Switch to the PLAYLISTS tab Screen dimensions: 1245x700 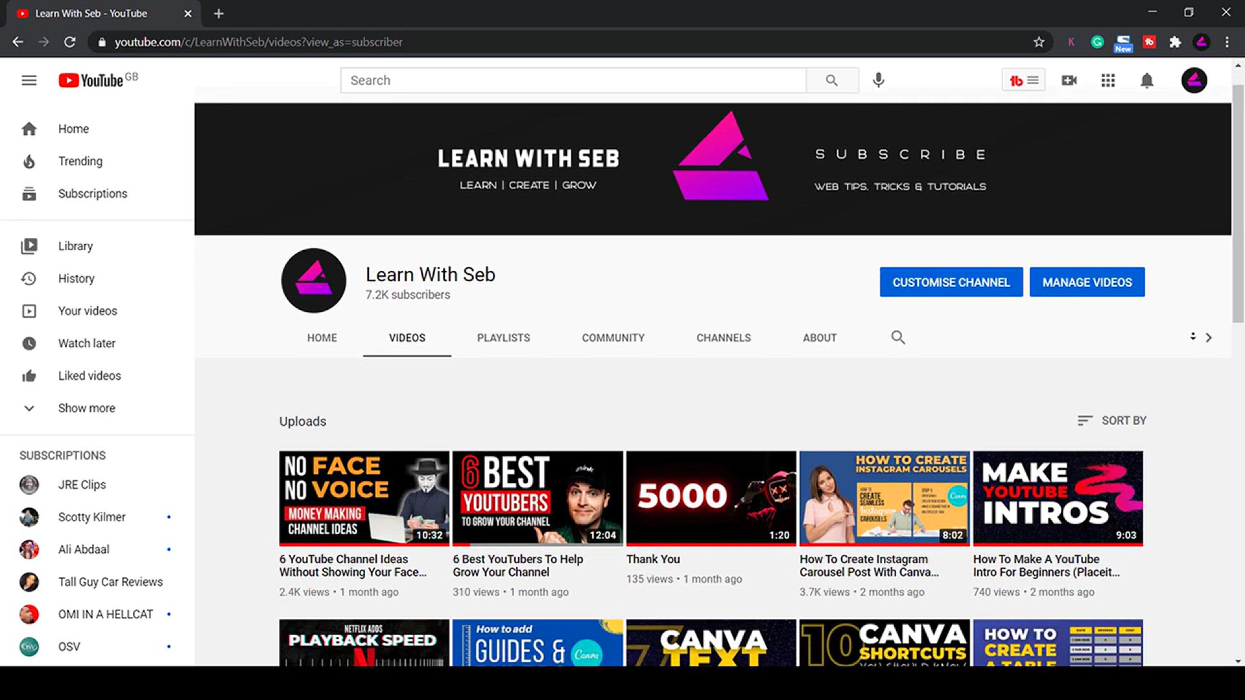(503, 338)
